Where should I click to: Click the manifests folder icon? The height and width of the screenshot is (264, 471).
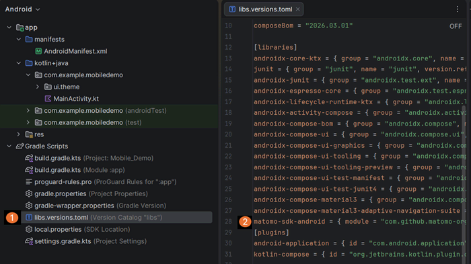29,40
